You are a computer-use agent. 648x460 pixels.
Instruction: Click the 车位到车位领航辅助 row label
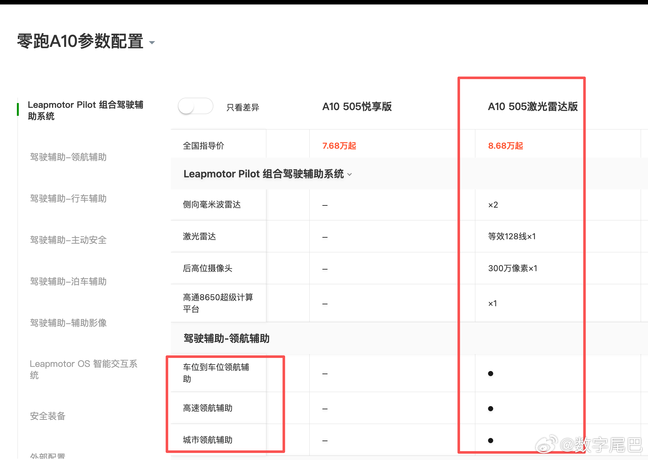click(x=216, y=373)
